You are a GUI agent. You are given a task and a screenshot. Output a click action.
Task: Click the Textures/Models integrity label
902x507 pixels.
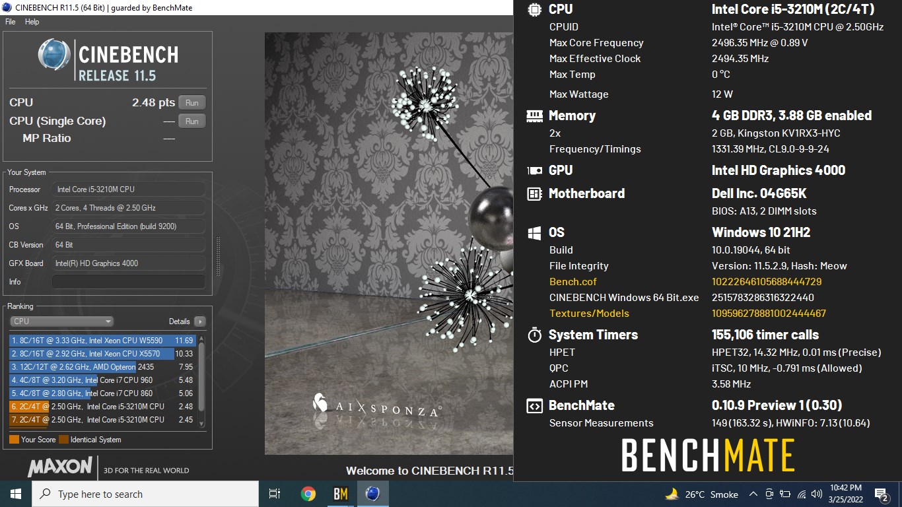pos(589,314)
